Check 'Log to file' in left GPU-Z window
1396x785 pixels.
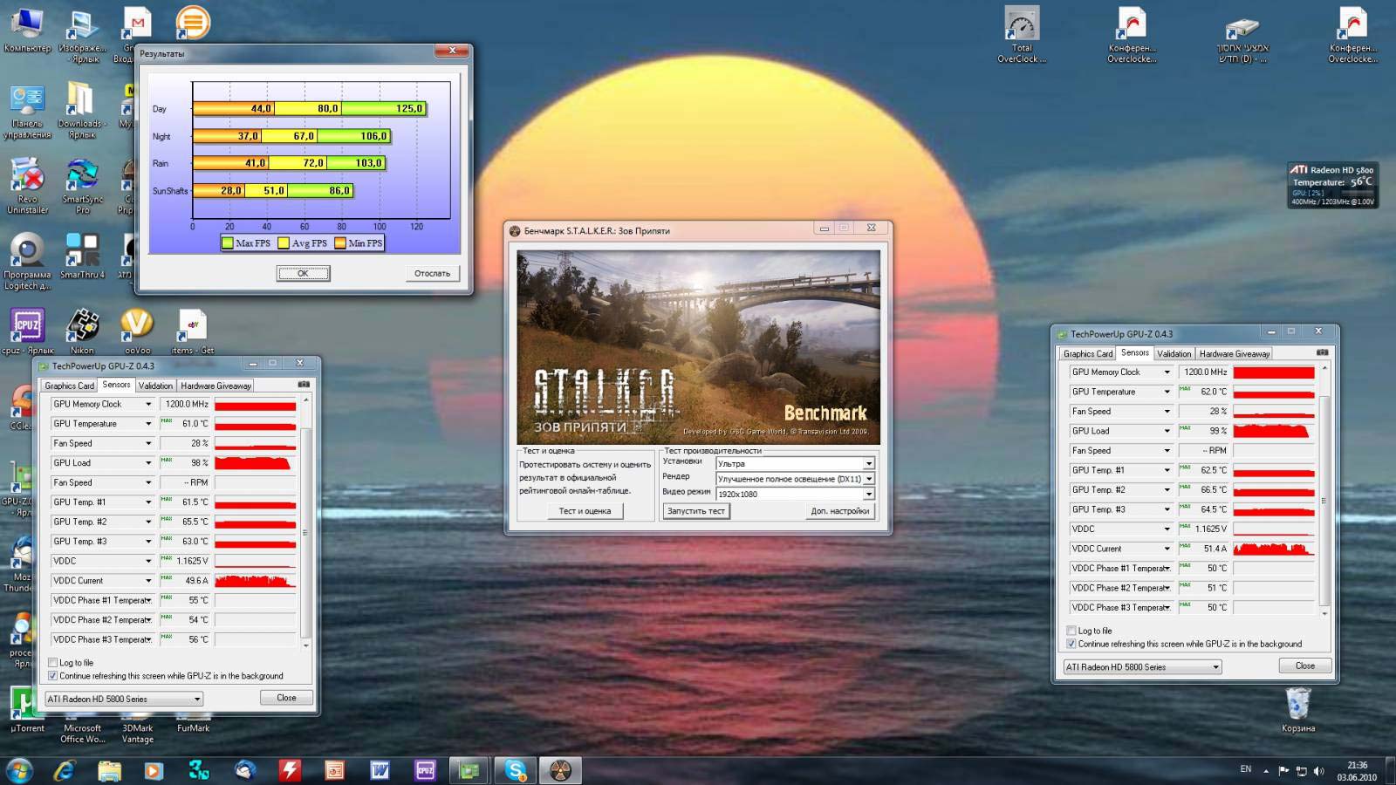coord(53,663)
